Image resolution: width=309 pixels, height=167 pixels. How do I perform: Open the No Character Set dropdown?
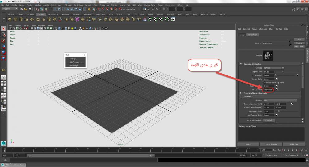coord(293,155)
